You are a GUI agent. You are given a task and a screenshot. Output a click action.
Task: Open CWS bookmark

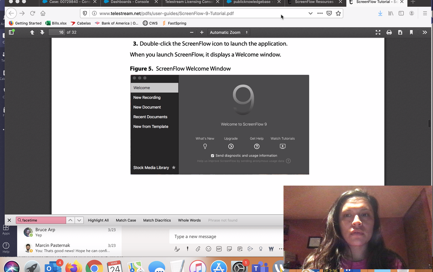tap(150, 23)
